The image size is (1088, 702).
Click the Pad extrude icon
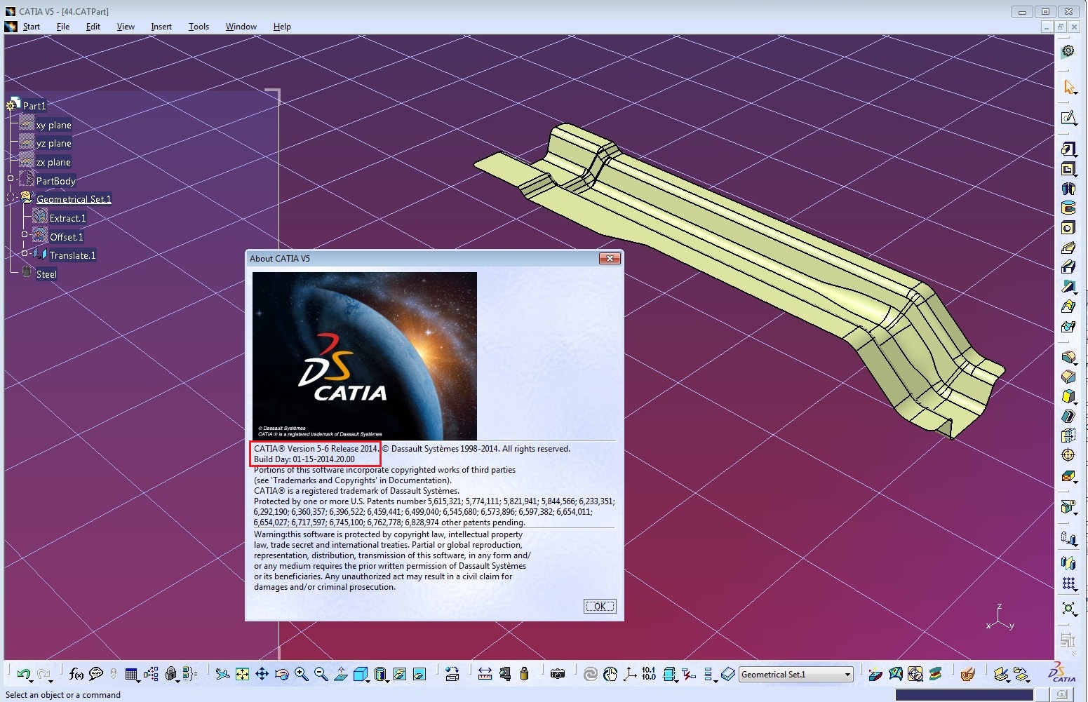1068,149
